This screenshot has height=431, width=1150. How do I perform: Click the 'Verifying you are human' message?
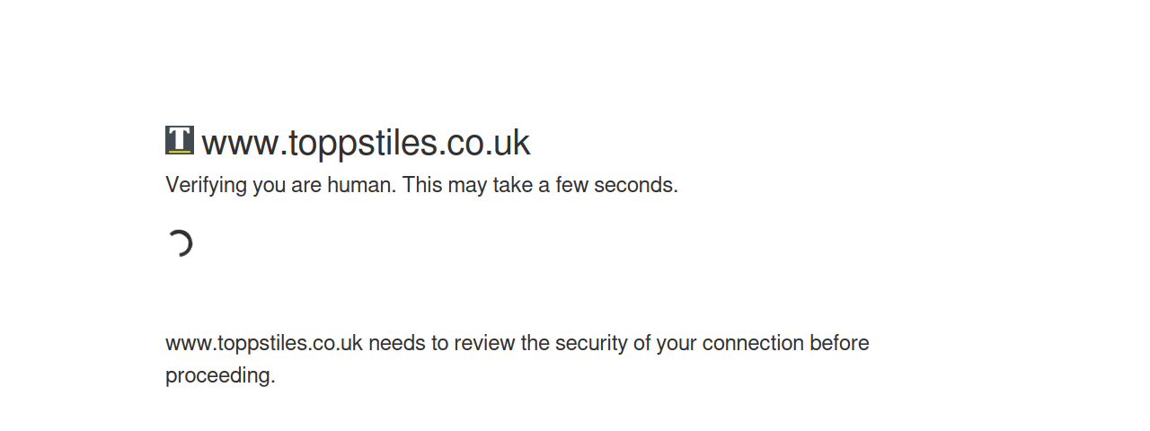280,185
